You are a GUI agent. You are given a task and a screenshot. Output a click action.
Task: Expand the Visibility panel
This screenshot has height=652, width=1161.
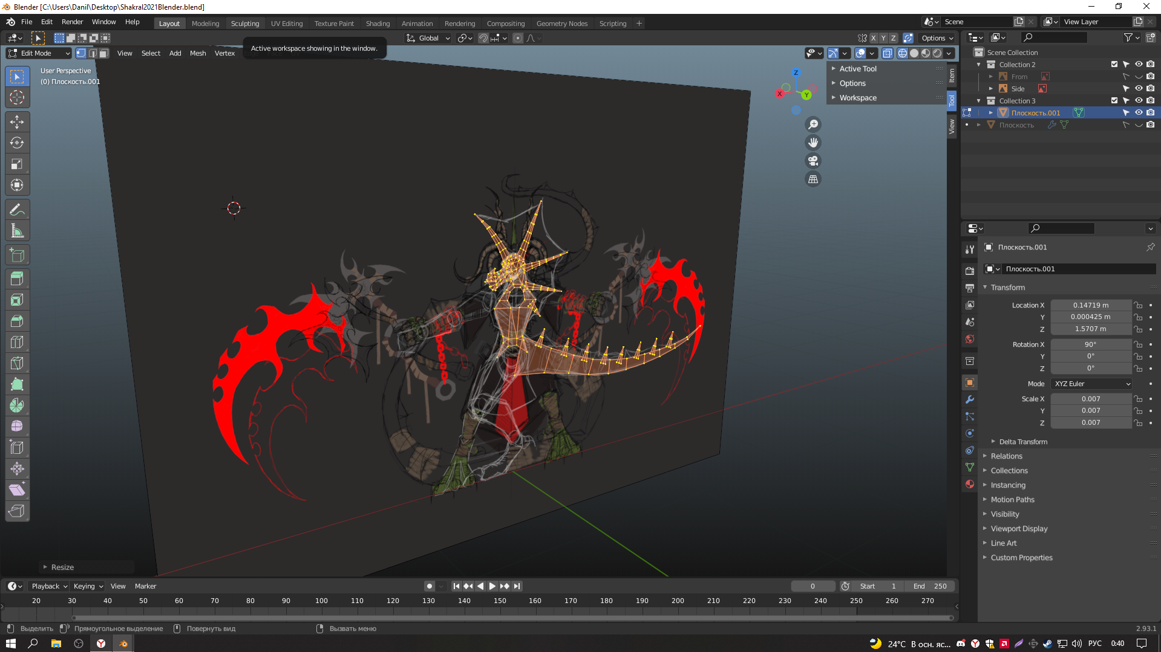tap(1005, 514)
